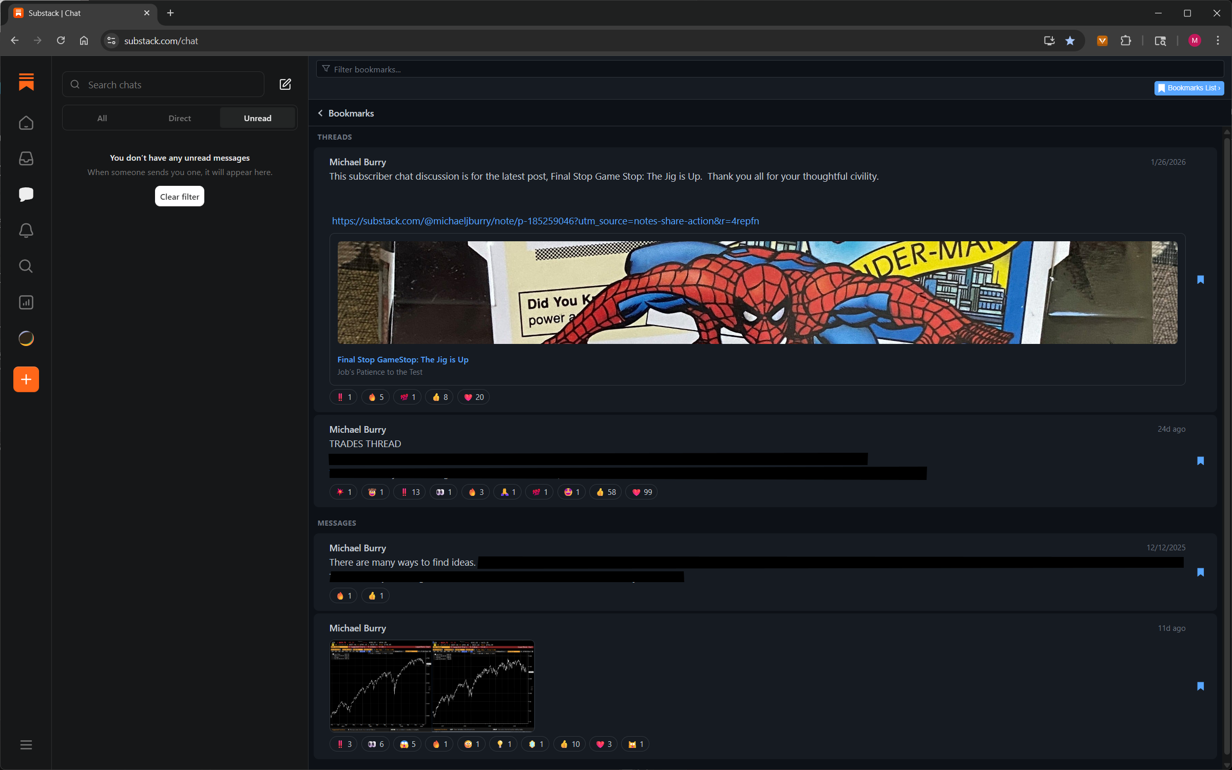The image size is (1232, 770).
Task: Start a new chat with the compose pencil icon
Action: pyautogui.click(x=285, y=84)
